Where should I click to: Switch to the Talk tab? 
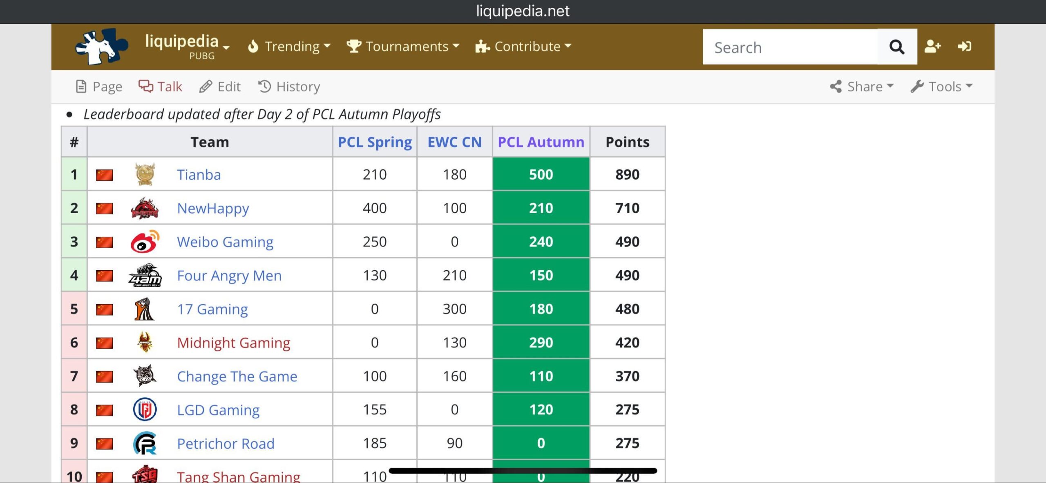(x=160, y=87)
